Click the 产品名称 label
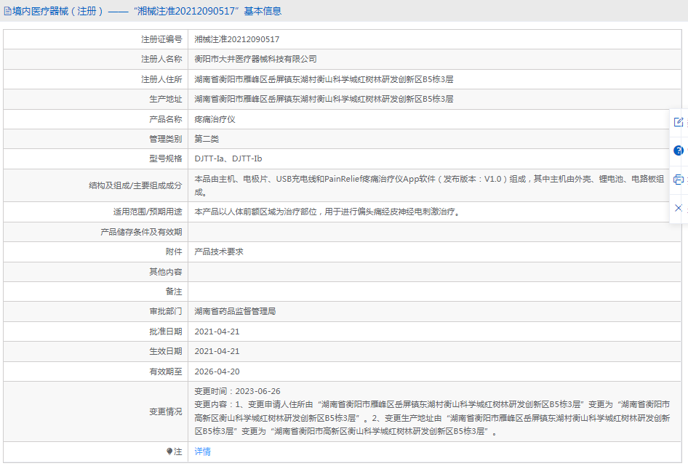Image resolution: width=688 pixels, height=466 pixels. click(165, 119)
